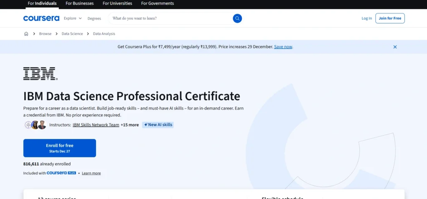Image resolution: width=427 pixels, height=199 pixels.
Task: Dismiss the Coursera Plus promo banner
Action: (x=395, y=47)
